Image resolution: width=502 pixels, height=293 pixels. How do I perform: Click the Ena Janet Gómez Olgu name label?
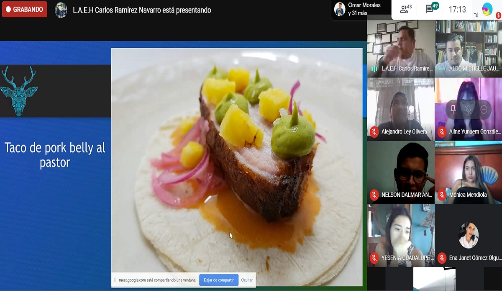[475, 258]
